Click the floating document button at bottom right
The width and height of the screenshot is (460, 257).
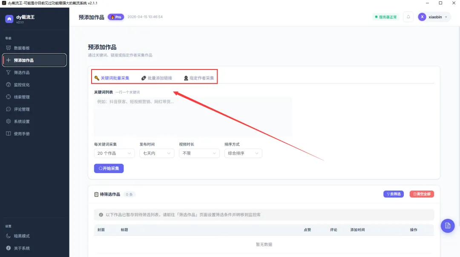(448, 226)
